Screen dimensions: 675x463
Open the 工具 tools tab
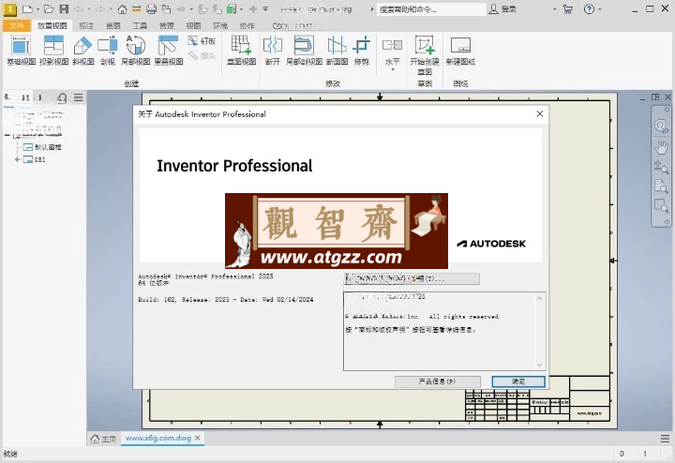(140, 26)
